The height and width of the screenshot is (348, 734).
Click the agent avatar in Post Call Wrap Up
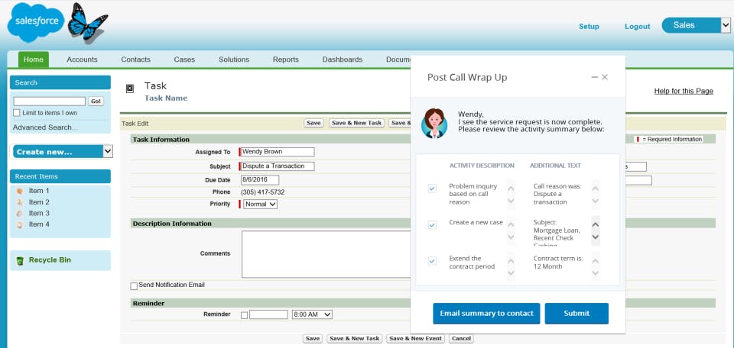434,124
